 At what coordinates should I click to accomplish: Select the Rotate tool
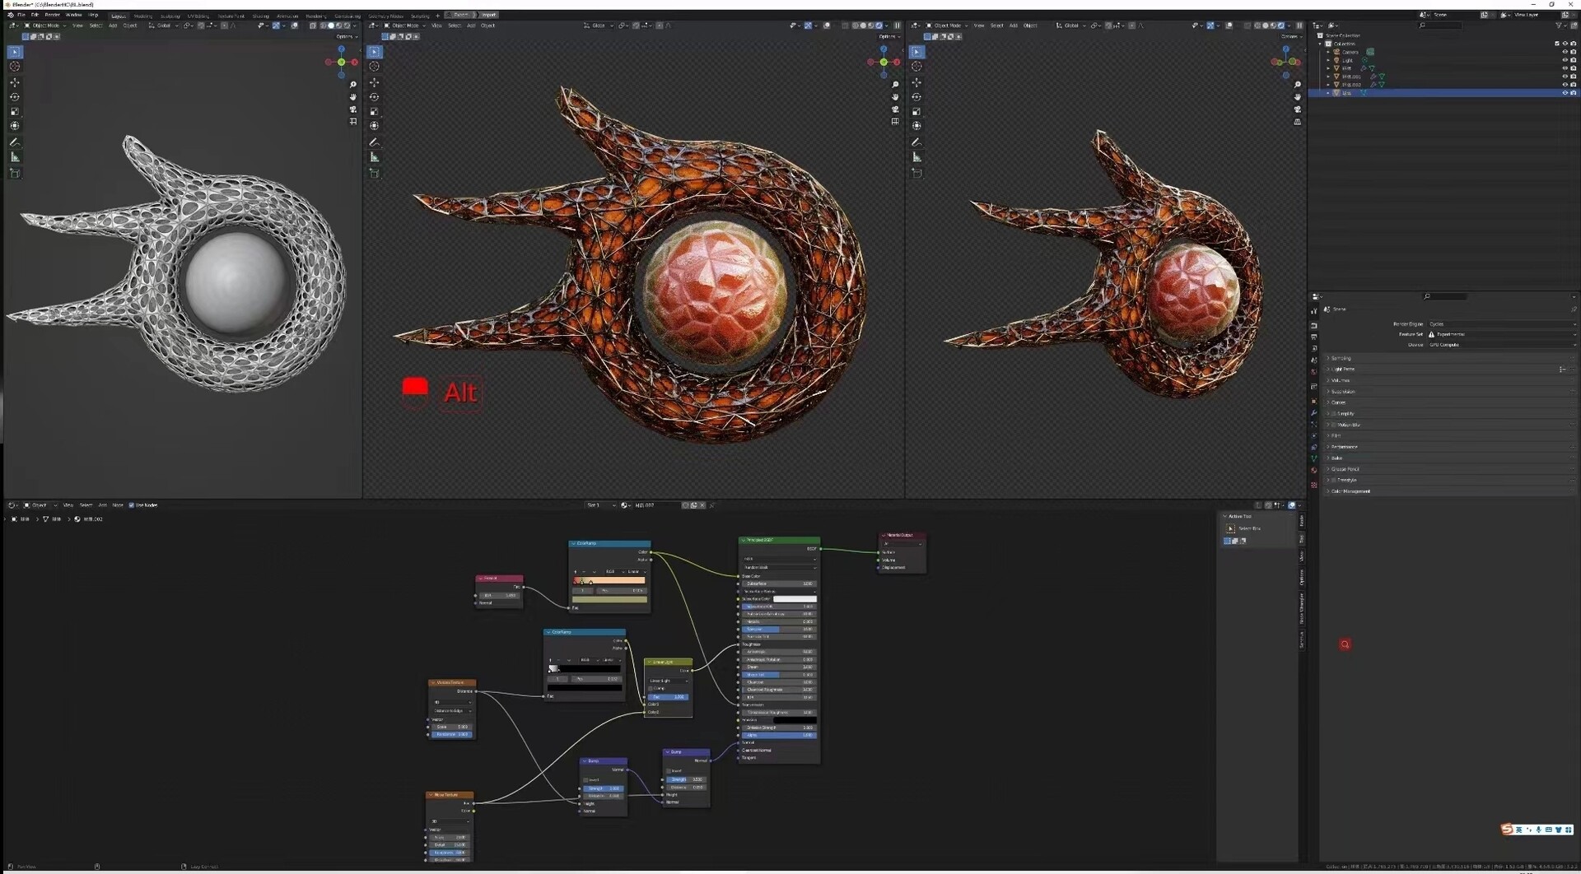(15, 96)
